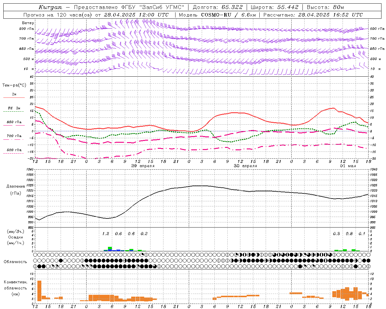
Task: Click the Ветер panel label
Action: pos(28,23)
